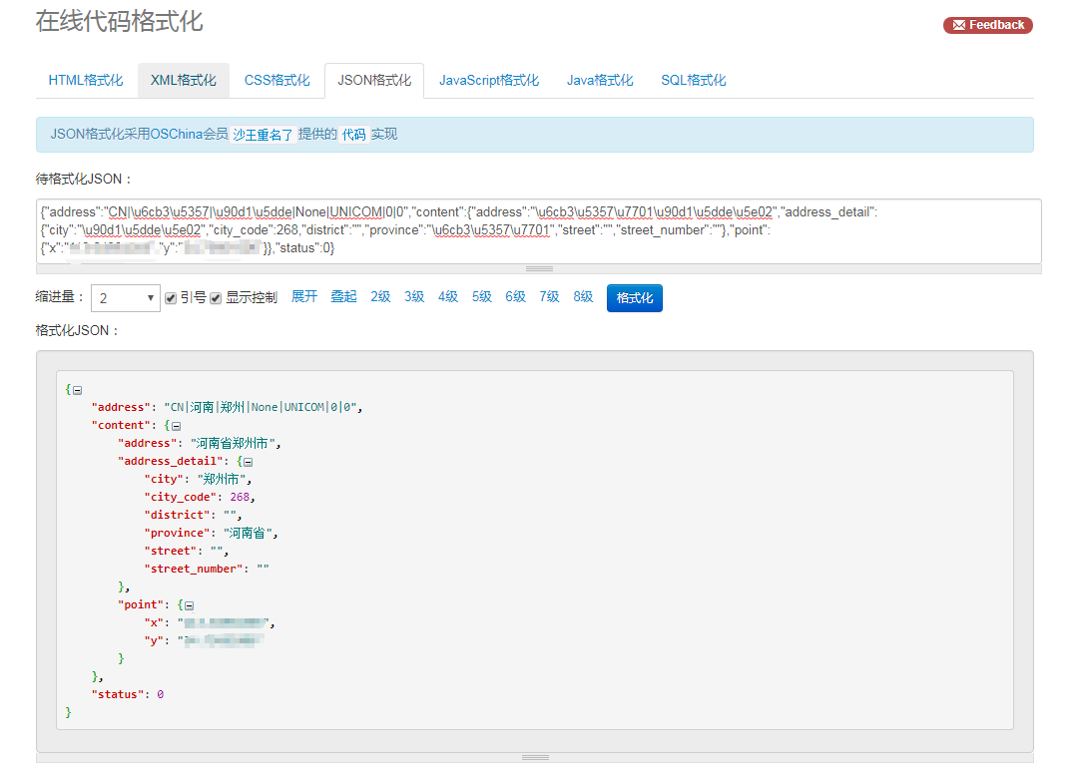The width and height of the screenshot is (1086, 773).
Task: Open the 沙王重名了 member link
Action: pyautogui.click(x=263, y=135)
